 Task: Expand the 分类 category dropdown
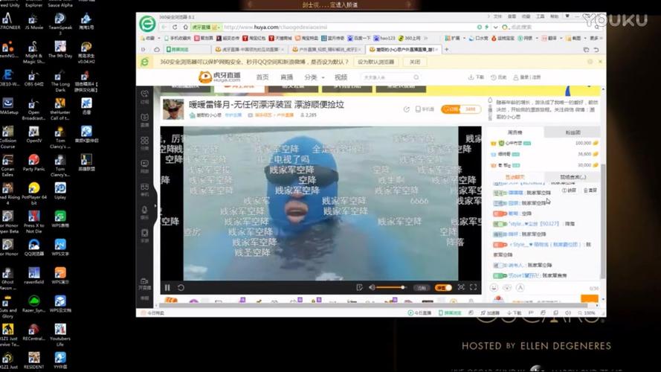coord(314,77)
